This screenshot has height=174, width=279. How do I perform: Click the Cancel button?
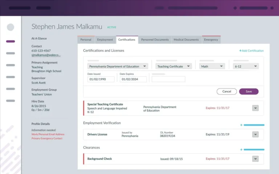(226, 92)
